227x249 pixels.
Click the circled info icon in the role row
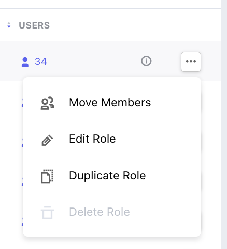(x=146, y=61)
